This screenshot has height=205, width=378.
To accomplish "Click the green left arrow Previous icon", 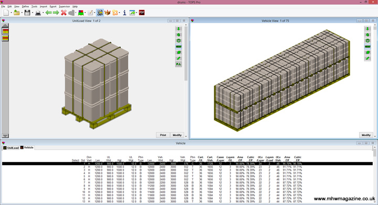I will click(x=48, y=13).
